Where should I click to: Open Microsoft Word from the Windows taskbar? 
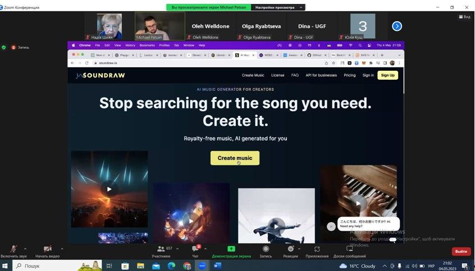[x=217, y=265]
